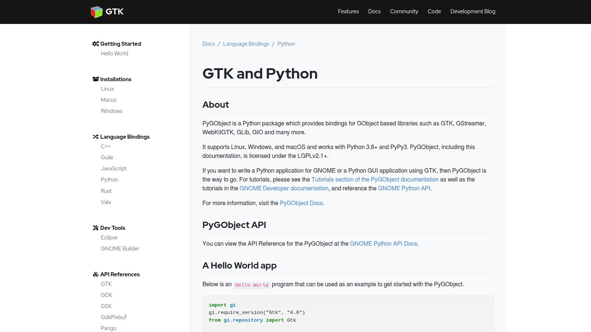The image size is (591, 332).
Task: Open the Features menu item
Action: coord(348,11)
